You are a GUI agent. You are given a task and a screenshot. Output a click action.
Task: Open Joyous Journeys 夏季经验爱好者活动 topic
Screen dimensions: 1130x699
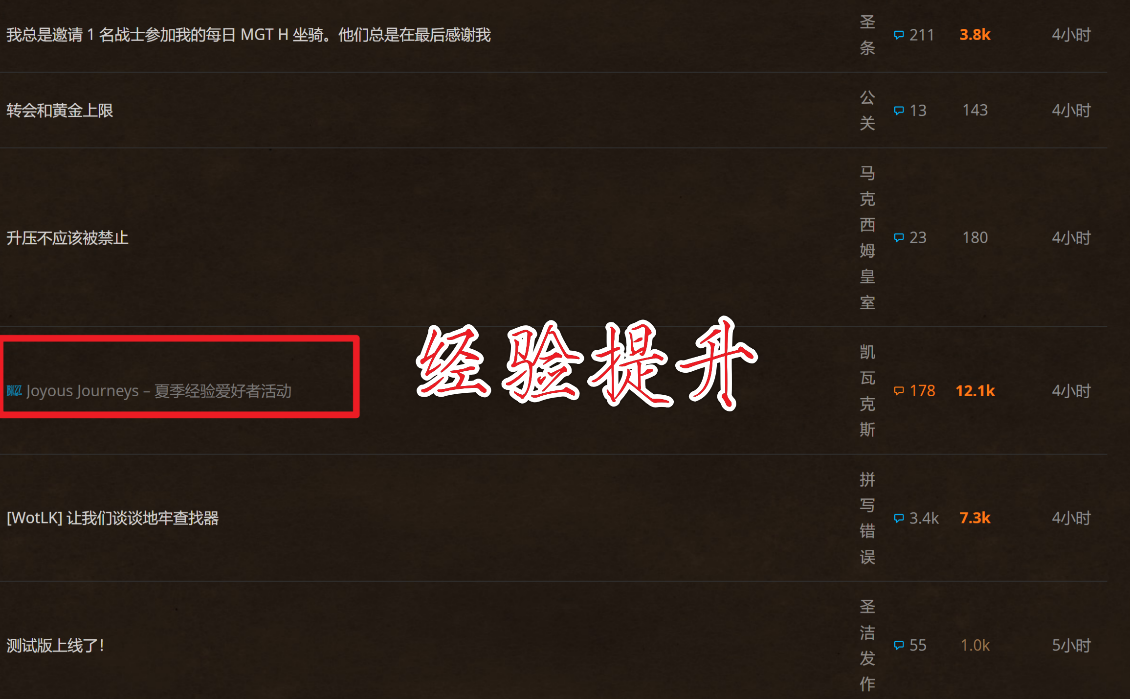pos(159,390)
